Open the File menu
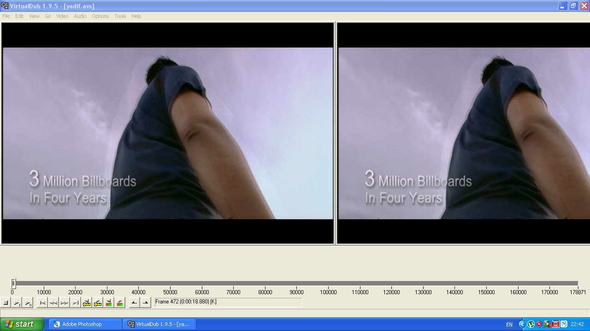The image size is (590, 331). 6,16
